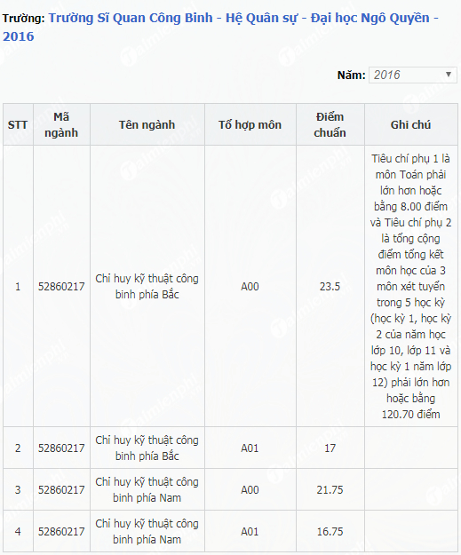Click the Điểm chuẩn column header

click(330, 124)
